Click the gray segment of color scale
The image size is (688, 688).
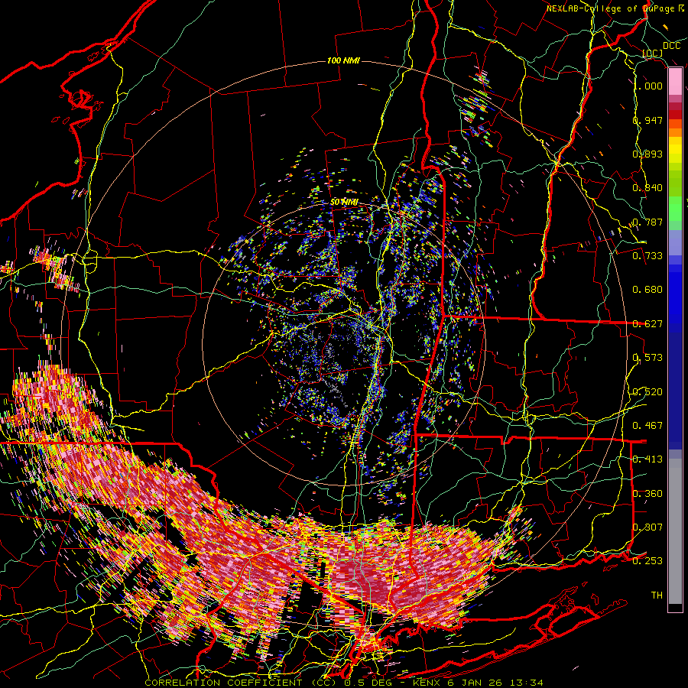(675, 531)
